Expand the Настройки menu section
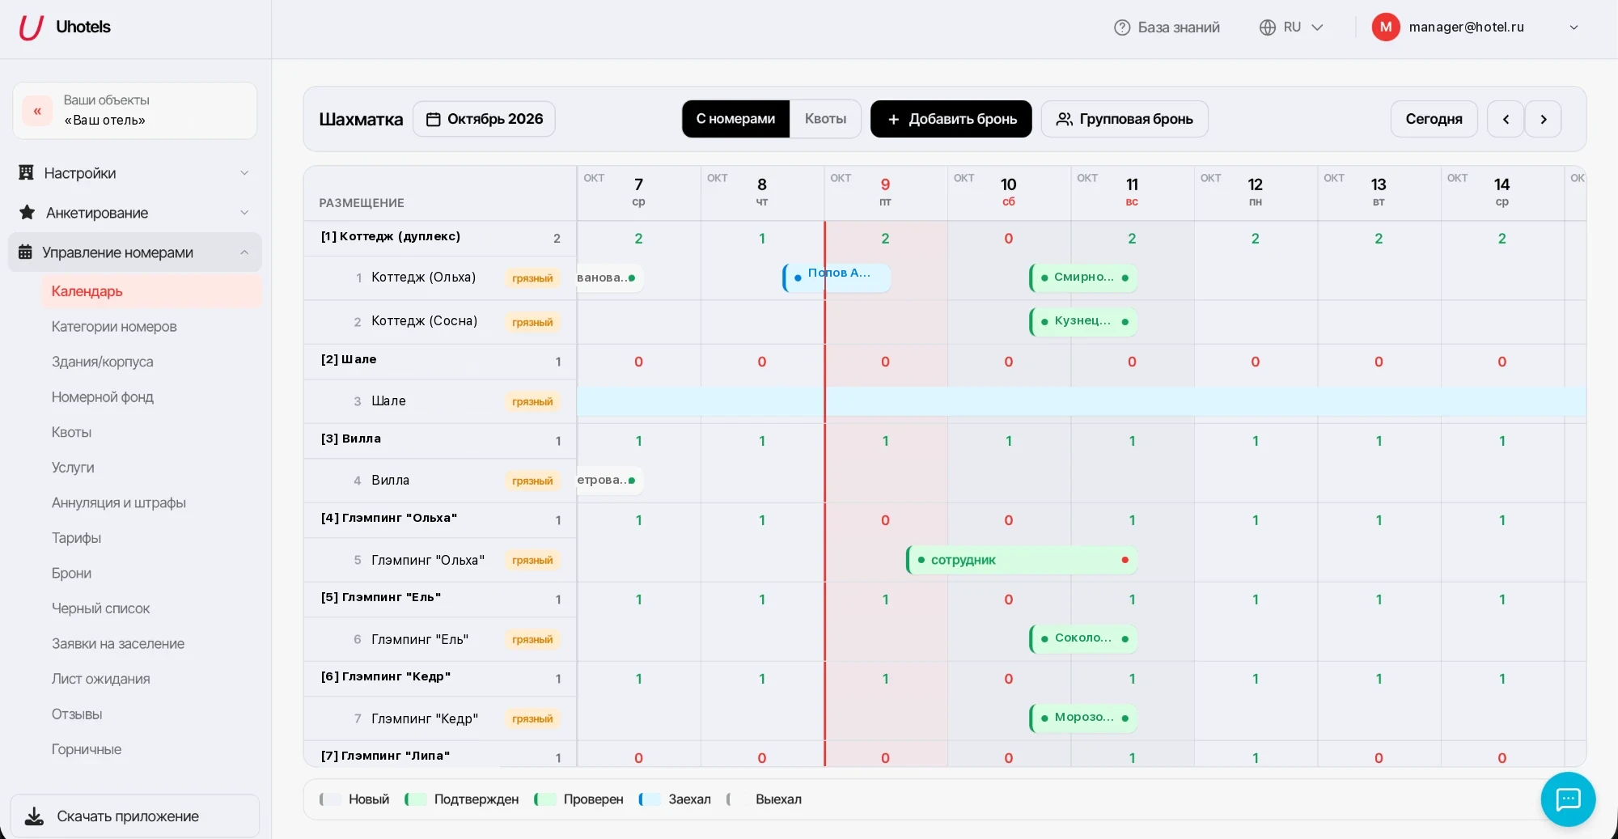1618x839 pixels. [134, 173]
